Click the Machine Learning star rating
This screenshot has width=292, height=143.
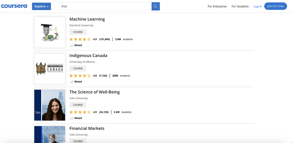(80, 39)
